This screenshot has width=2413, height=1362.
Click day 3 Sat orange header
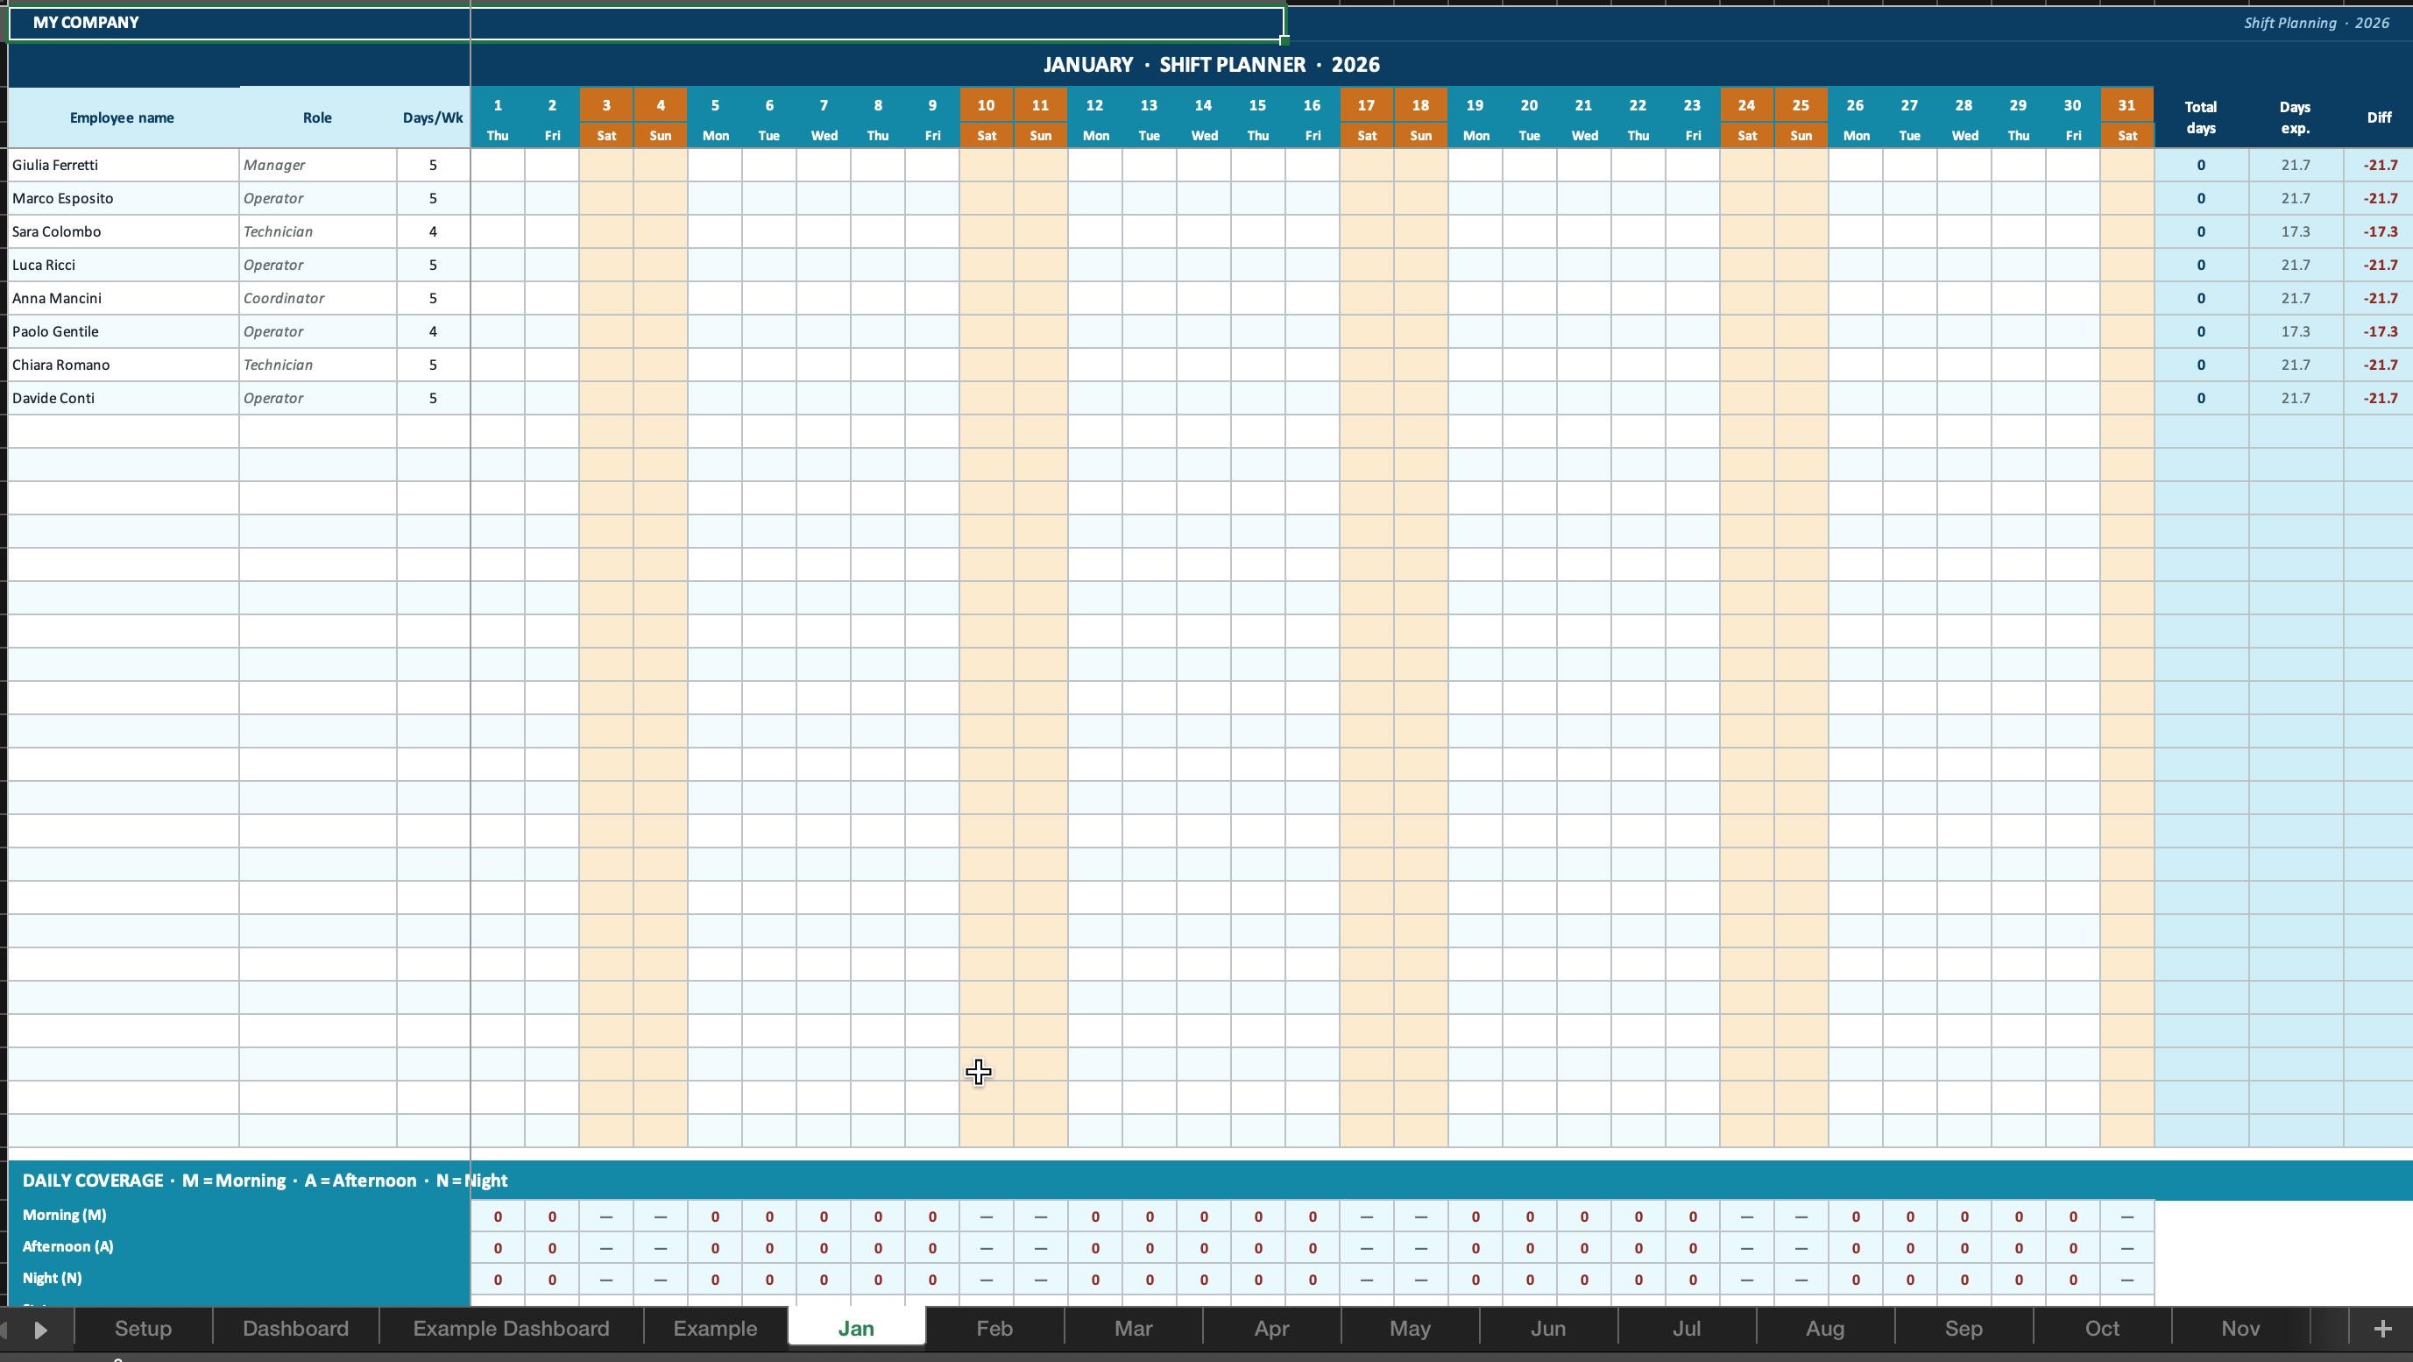click(x=606, y=118)
